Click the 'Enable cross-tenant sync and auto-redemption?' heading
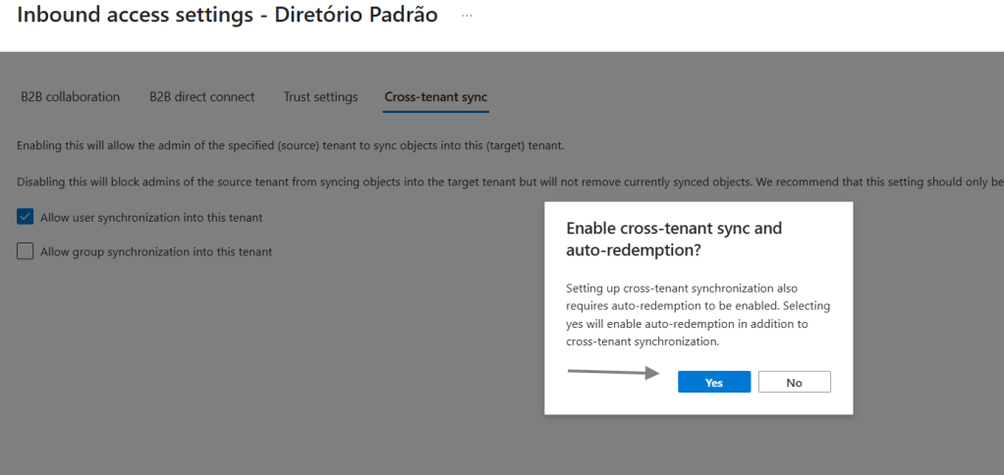The image size is (1004, 475). [x=674, y=238]
